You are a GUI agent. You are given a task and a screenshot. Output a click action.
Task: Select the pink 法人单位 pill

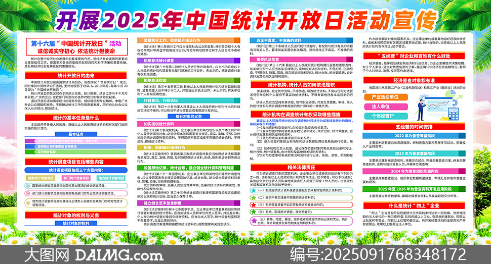point(386,107)
